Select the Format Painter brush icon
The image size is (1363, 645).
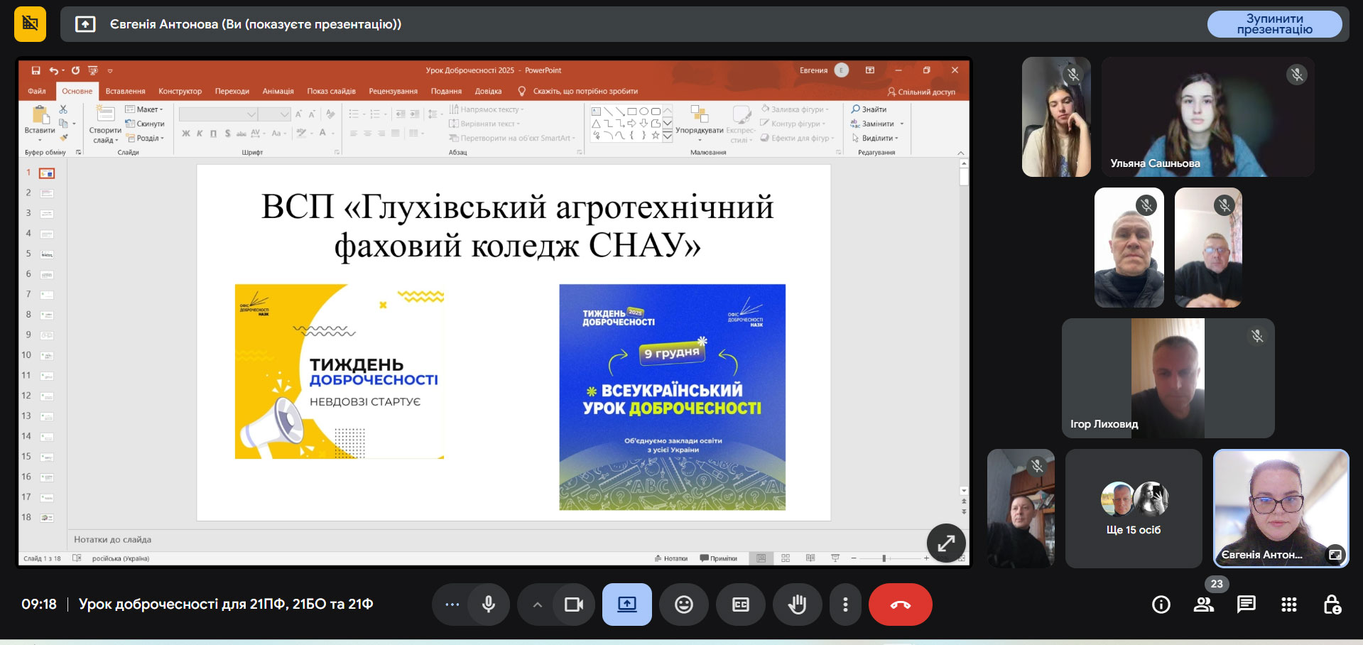(x=63, y=138)
